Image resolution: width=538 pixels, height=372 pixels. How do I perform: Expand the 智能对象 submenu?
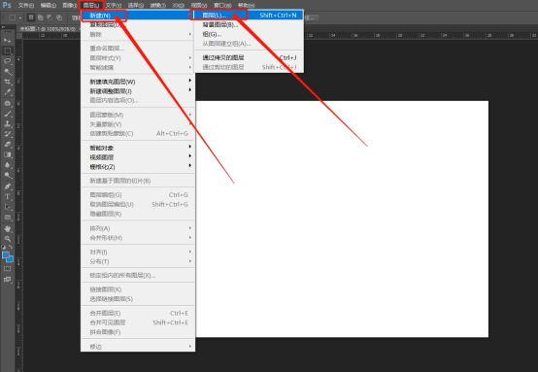(x=138, y=148)
